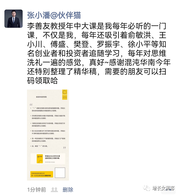Click the final 这，就是“一”的力量 bullet line

[39, 146]
